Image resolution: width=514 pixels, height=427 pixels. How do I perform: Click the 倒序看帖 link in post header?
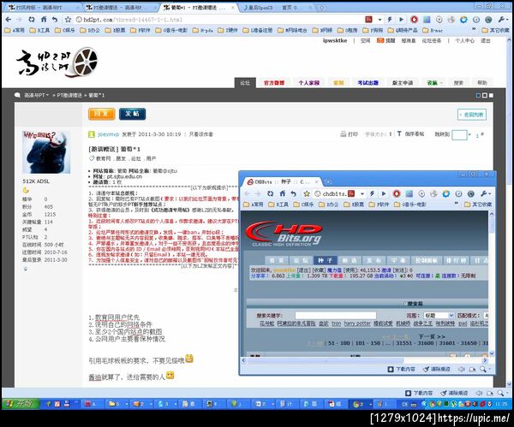pos(414,134)
